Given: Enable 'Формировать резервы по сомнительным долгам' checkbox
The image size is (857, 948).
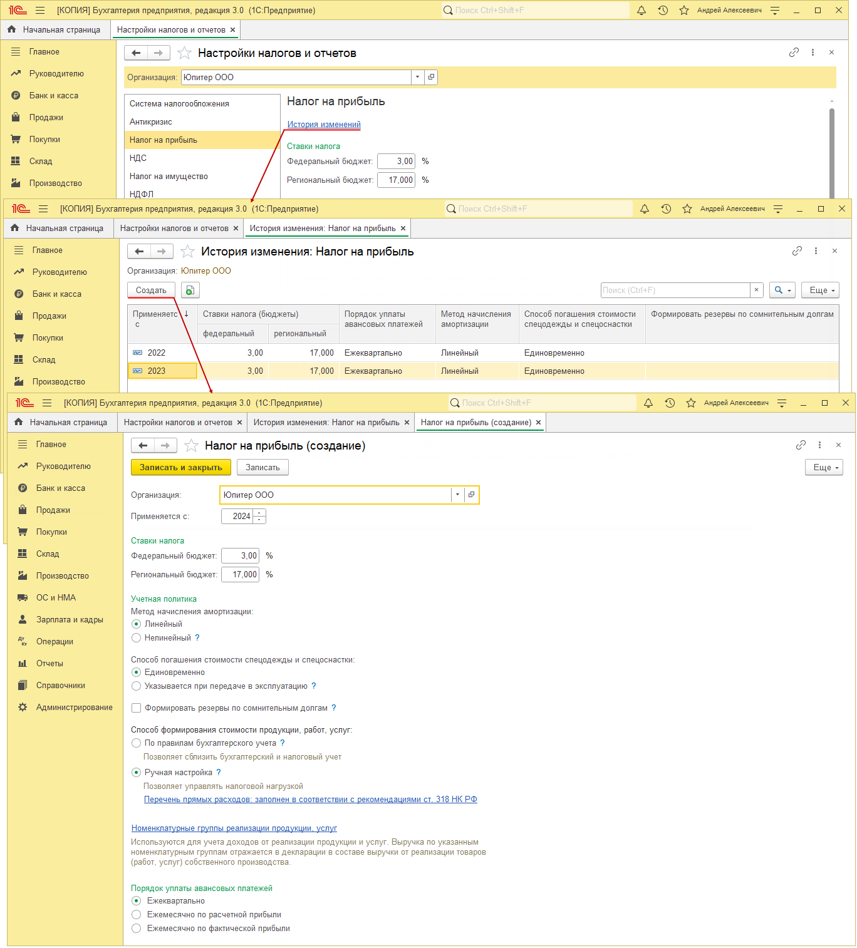Looking at the screenshot, I should pos(136,708).
